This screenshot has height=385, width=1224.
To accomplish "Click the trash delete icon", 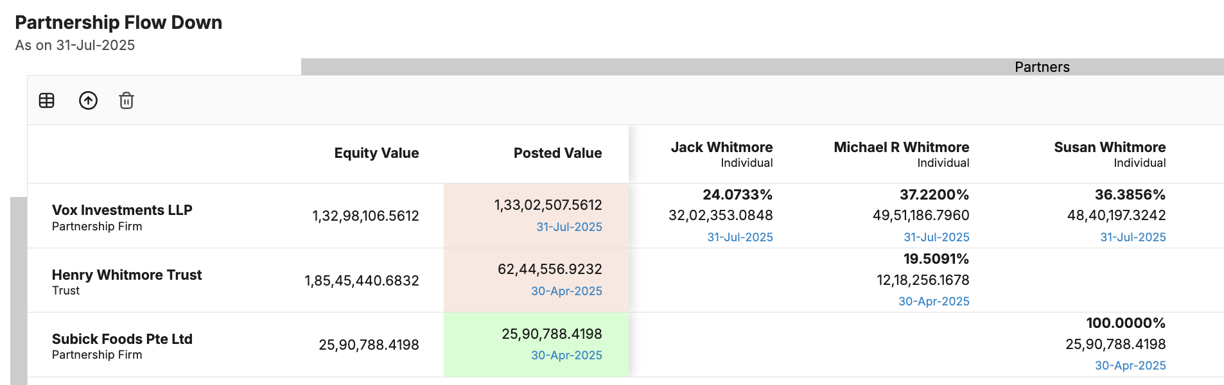I will pyautogui.click(x=127, y=101).
